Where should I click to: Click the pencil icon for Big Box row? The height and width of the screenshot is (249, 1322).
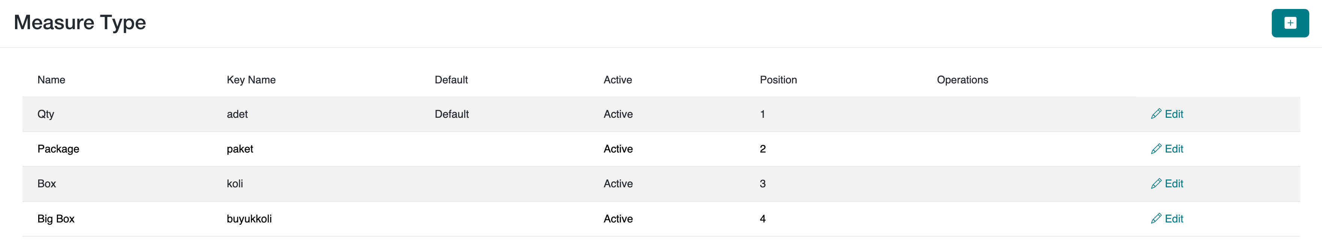click(1156, 218)
